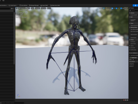
Task: Open the viewport Show menu
Action: tap(32, 8)
